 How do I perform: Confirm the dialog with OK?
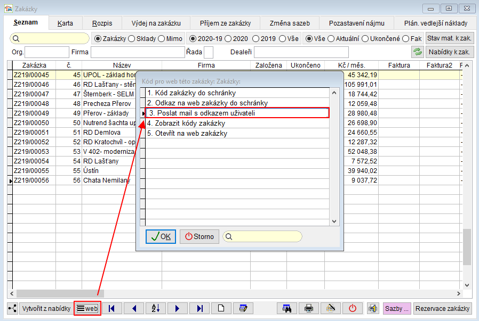point(161,236)
